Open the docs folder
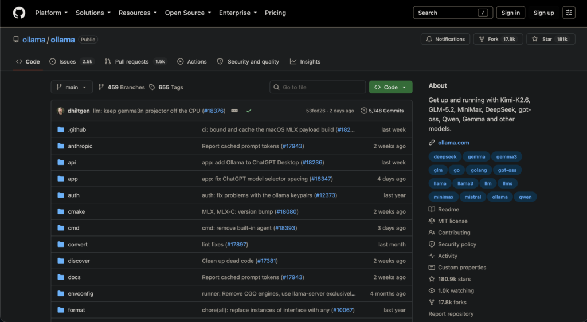Viewport: 587px width, 322px height. pyautogui.click(x=74, y=277)
